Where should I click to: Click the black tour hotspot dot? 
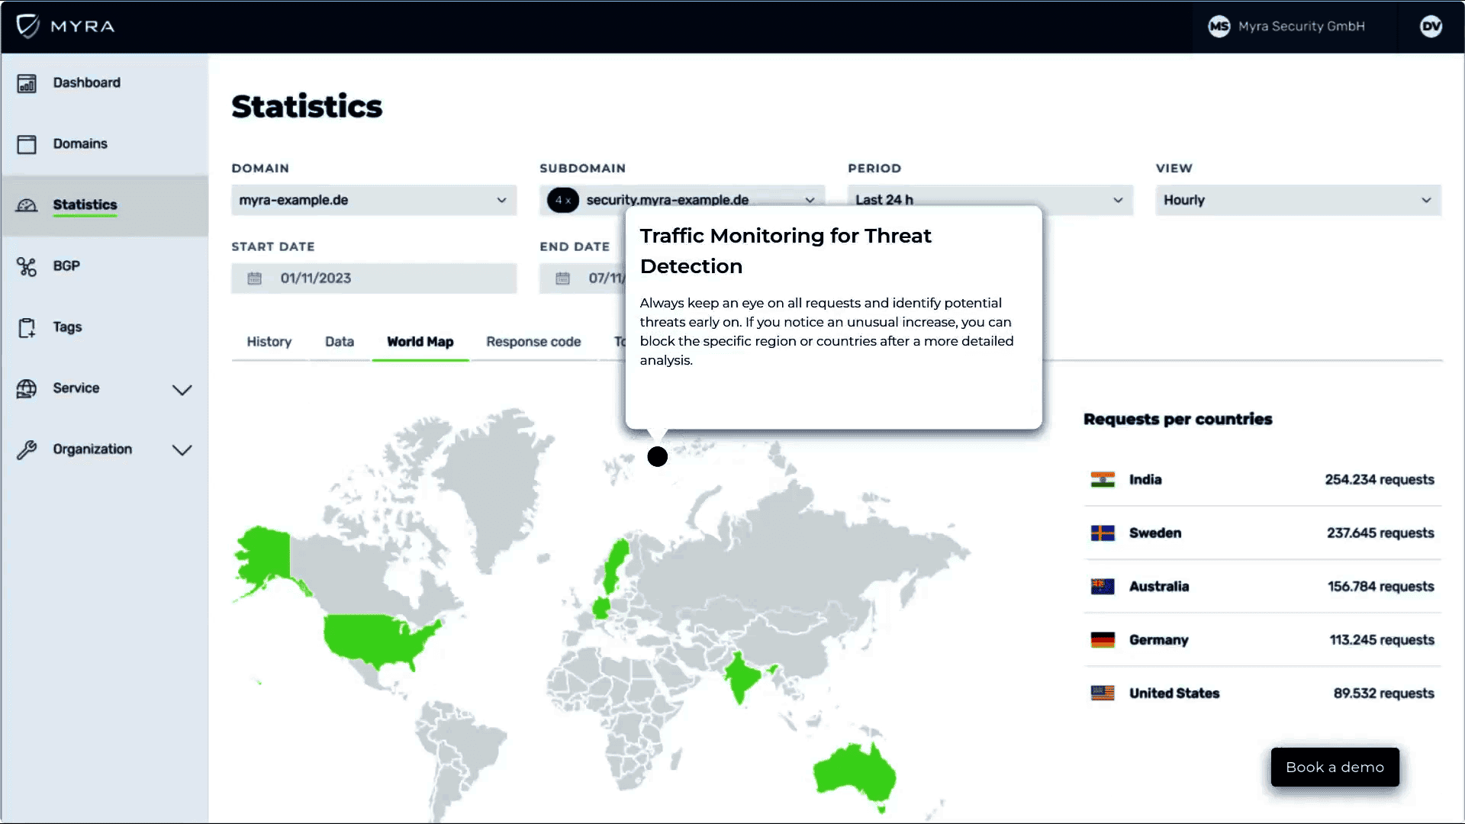(x=657, y=456)
